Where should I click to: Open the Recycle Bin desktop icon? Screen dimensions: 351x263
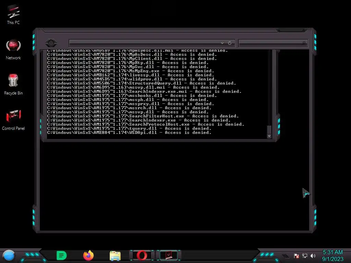(x=13, y=84)
